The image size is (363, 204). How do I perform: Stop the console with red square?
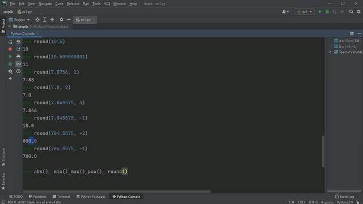tap(10, 49)
